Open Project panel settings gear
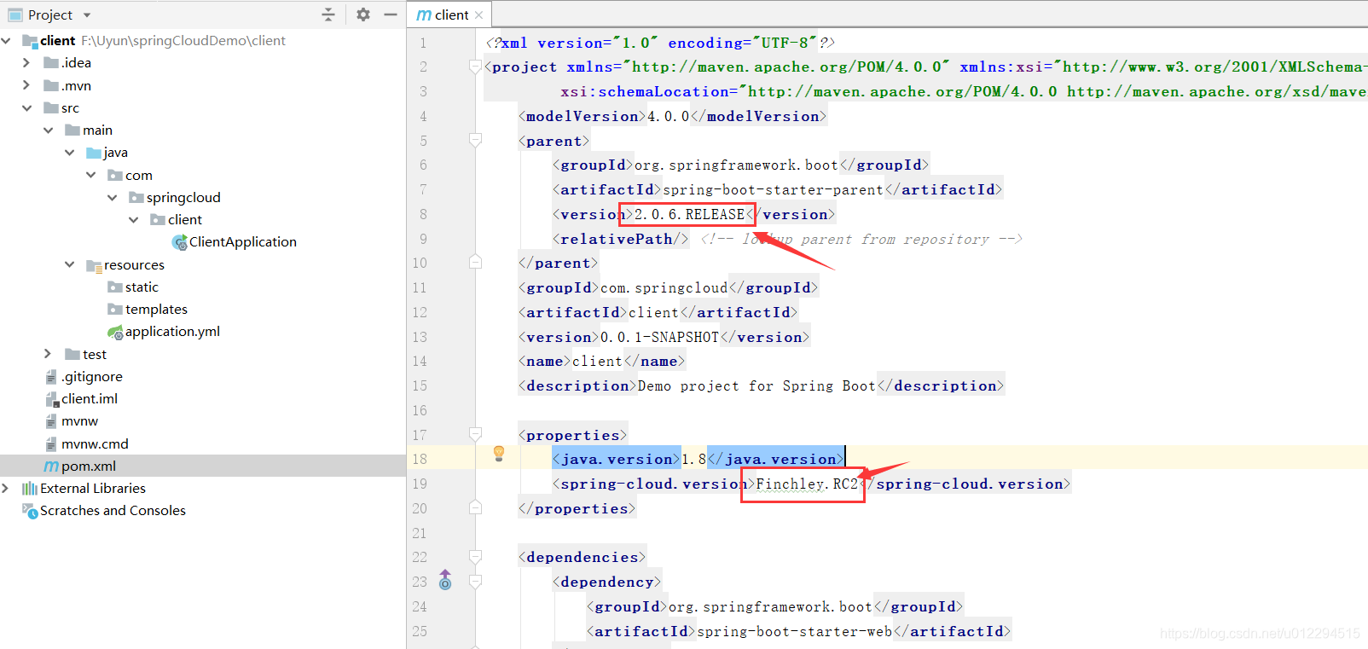 point(363,14)
